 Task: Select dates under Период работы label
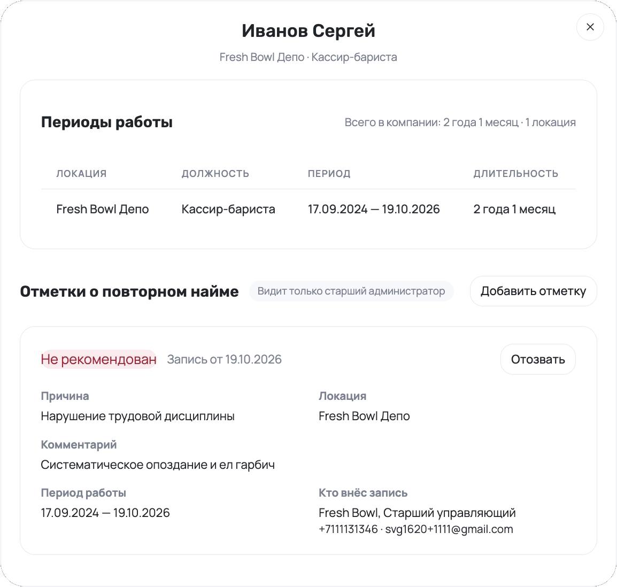coord(105,513)
